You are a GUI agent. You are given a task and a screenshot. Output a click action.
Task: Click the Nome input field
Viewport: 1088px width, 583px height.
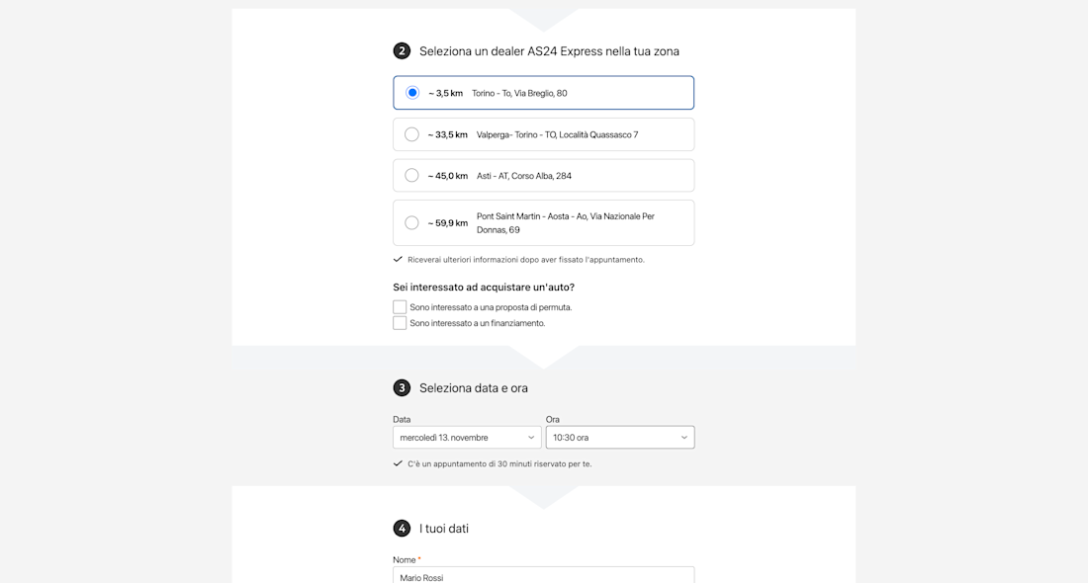543,576
